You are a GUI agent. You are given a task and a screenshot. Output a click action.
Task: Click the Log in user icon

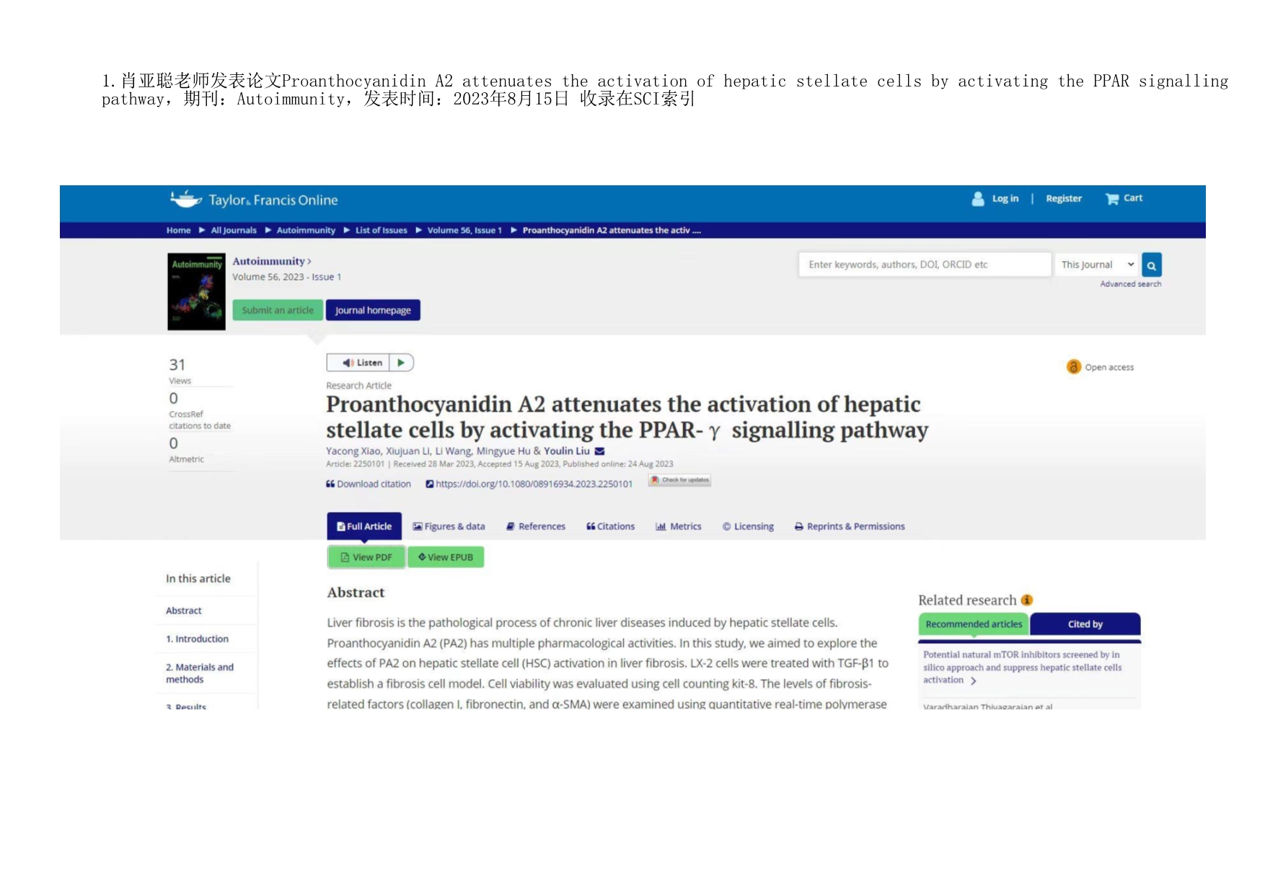pyautogui.click(x=978, y=199)
